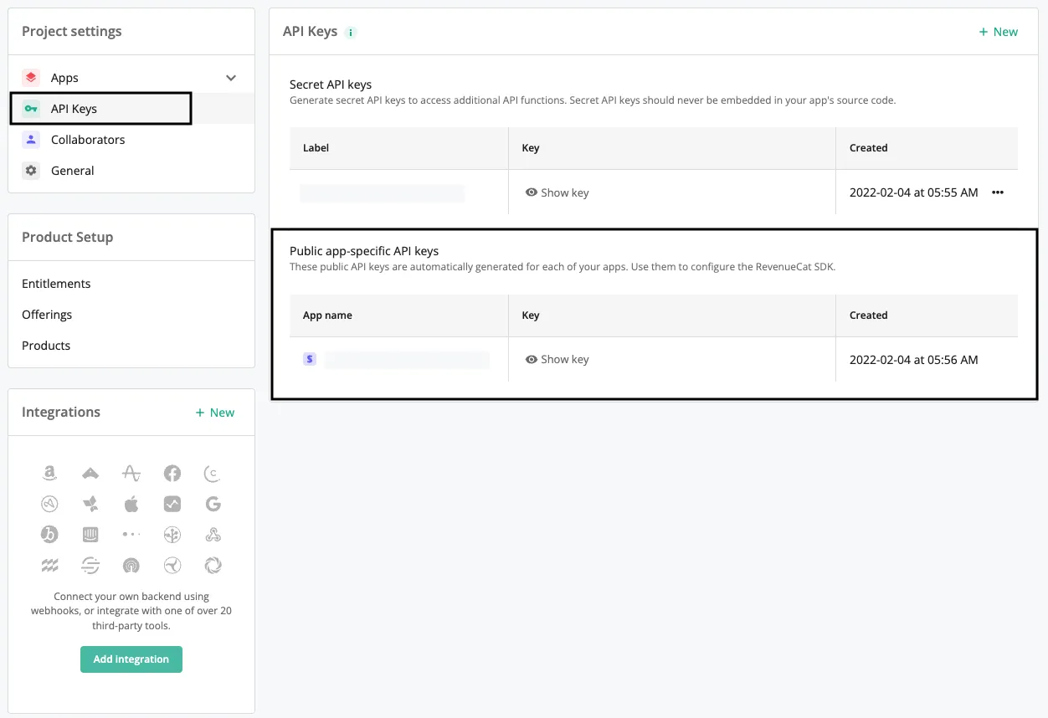Click the Apple Search Ads circle-A icon
Screen dimensions: 1048x718
[49, 504]
